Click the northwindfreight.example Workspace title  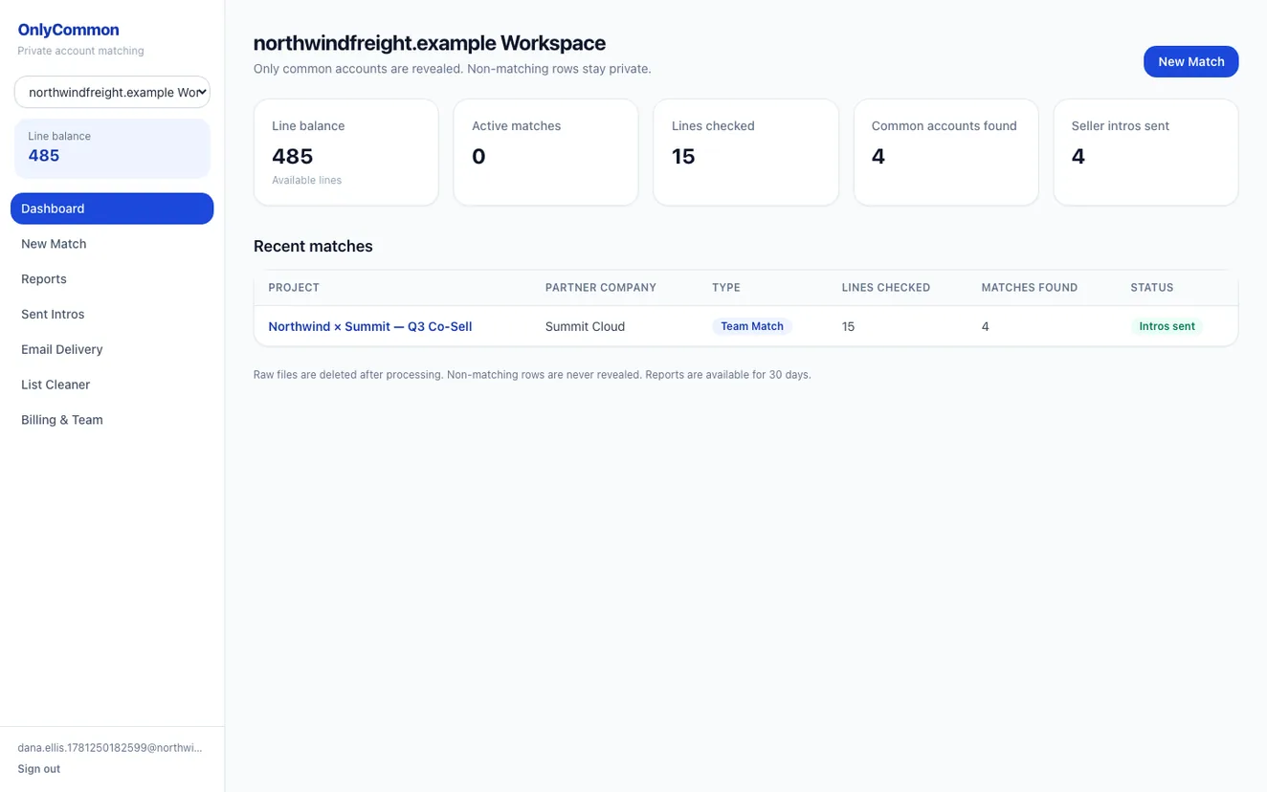430,43
